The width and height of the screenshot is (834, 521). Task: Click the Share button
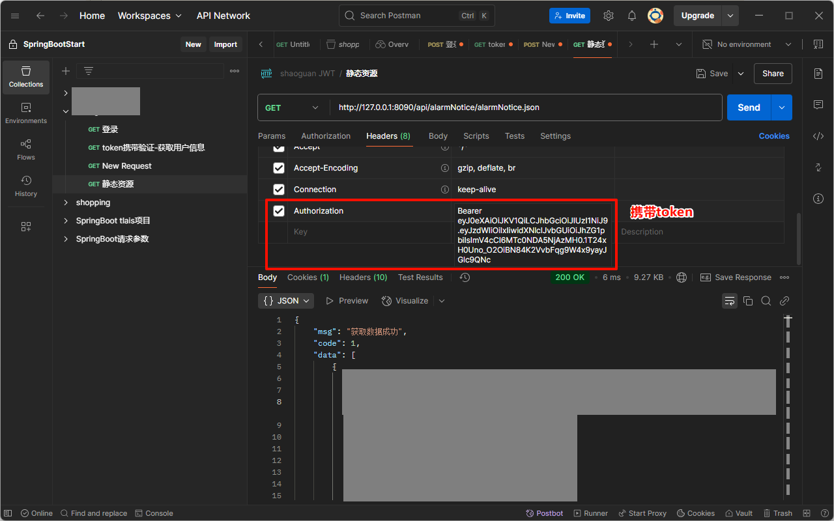tap(773, 74)
